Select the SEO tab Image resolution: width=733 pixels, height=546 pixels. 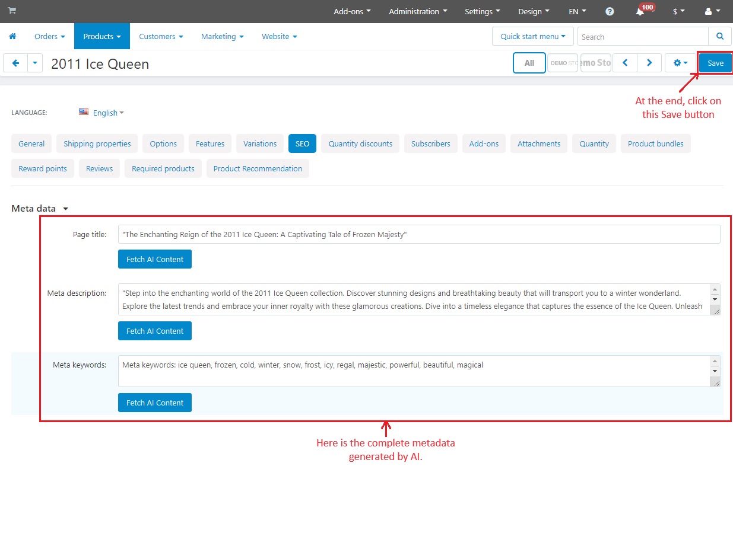tap(303, 143)
